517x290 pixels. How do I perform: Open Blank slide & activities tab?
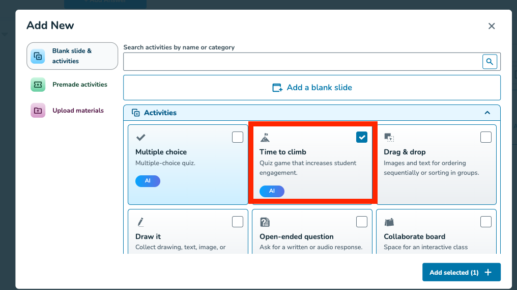pos(72,56)
